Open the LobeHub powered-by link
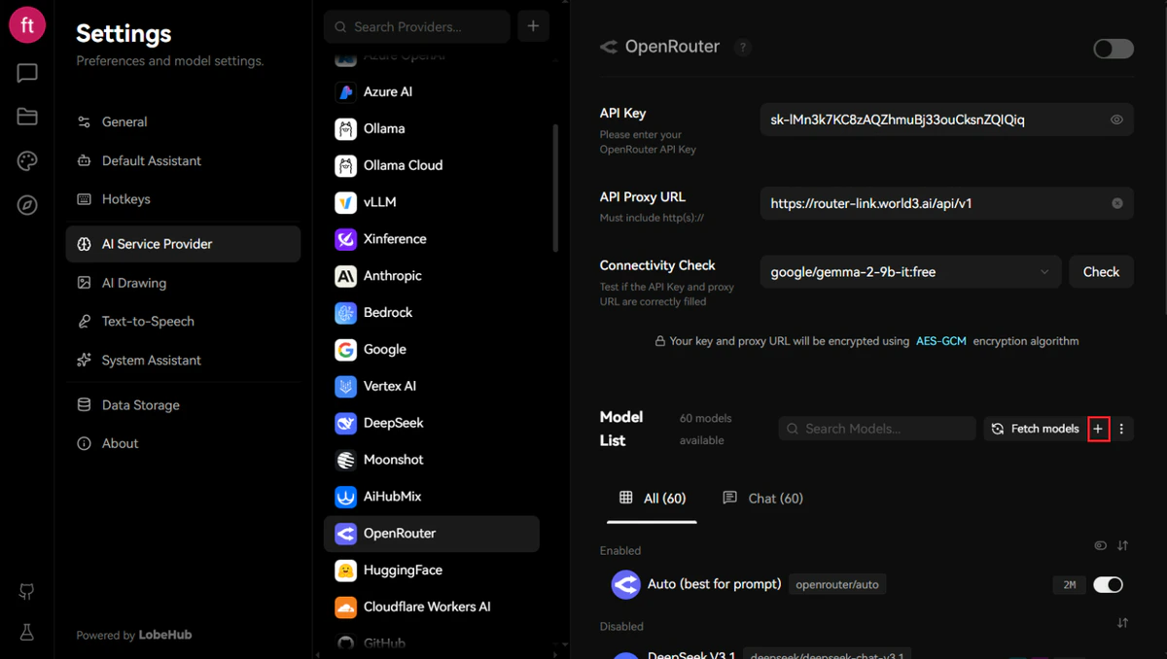 point(164,635)
